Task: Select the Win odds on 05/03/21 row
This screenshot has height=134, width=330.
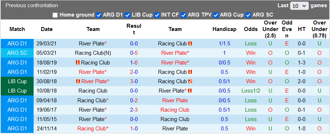Action: [x=250, y=53]
